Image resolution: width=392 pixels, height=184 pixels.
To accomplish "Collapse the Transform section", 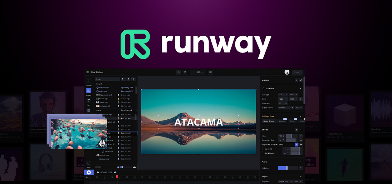I will click(x=301, y=88).
